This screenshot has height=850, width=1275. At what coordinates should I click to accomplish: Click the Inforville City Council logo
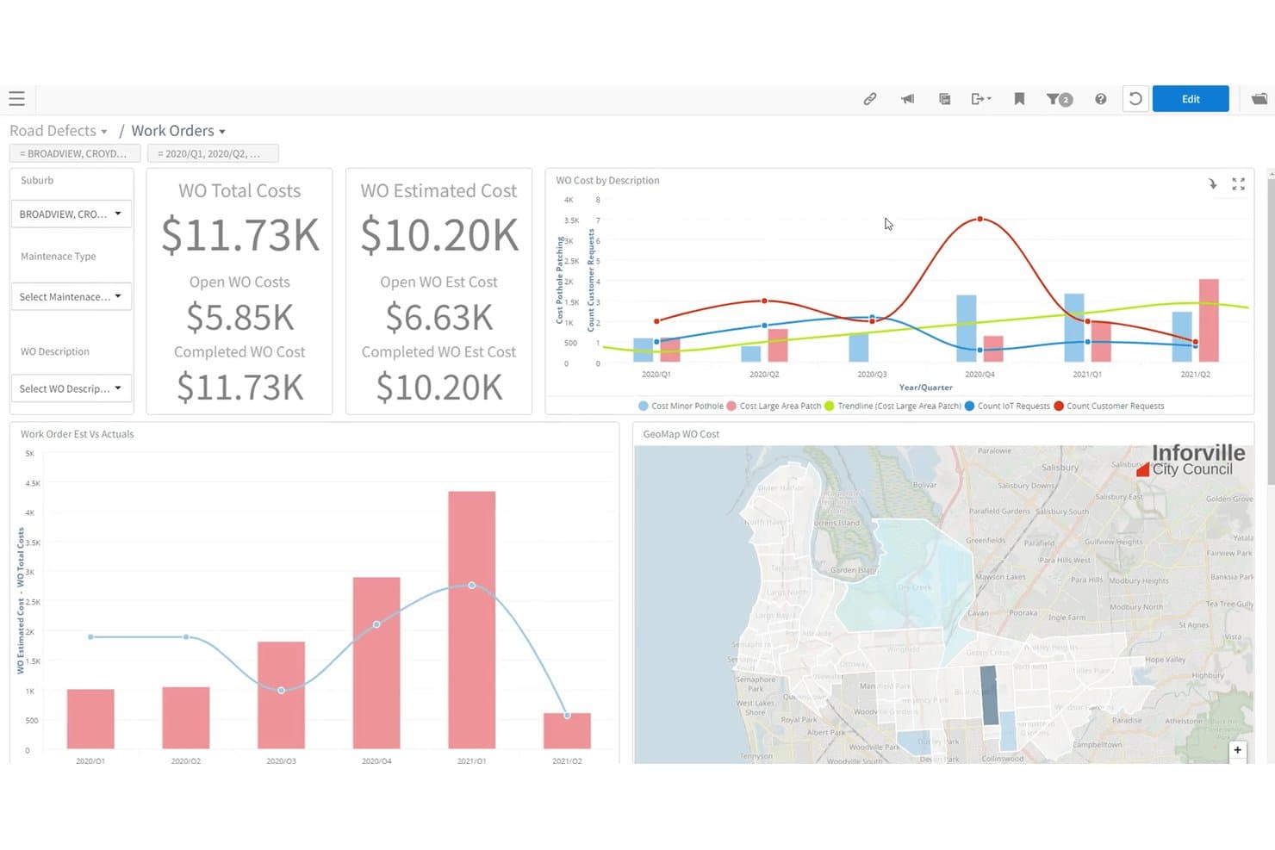pos(1191,460)
